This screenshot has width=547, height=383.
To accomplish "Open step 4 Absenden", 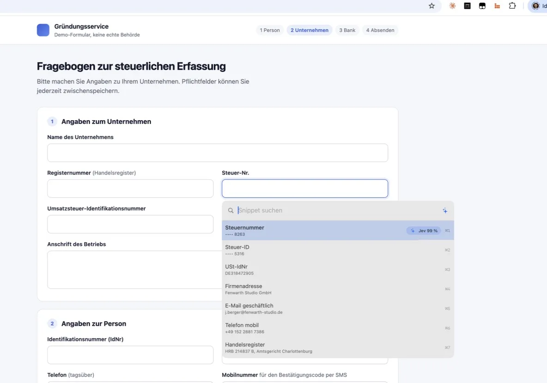I will pos(380,30).
